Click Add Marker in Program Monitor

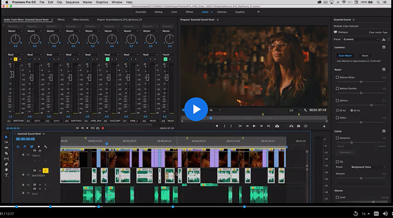click(x=217, y=126)
